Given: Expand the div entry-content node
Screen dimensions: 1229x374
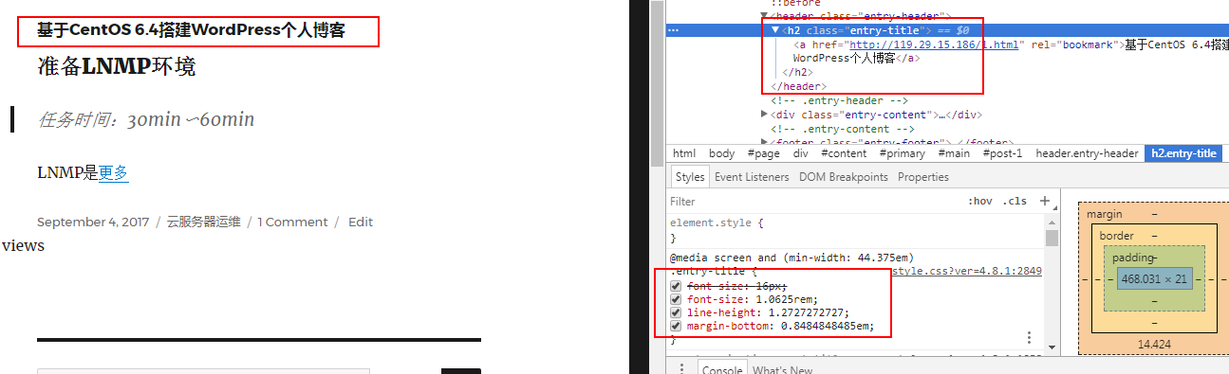Looking at the screenshot, I should 765,115.
